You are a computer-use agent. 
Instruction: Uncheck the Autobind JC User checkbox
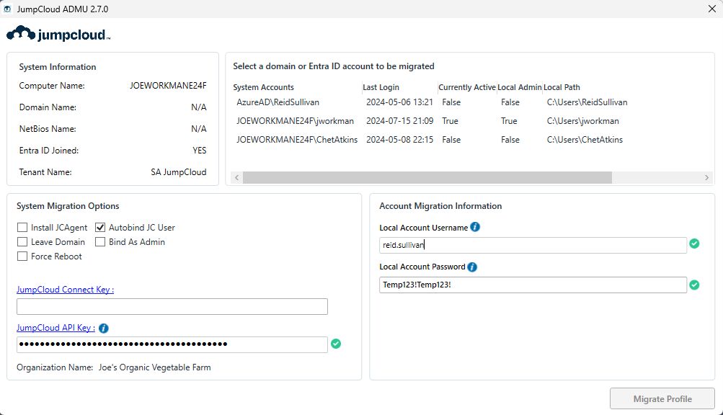(100, 228)
